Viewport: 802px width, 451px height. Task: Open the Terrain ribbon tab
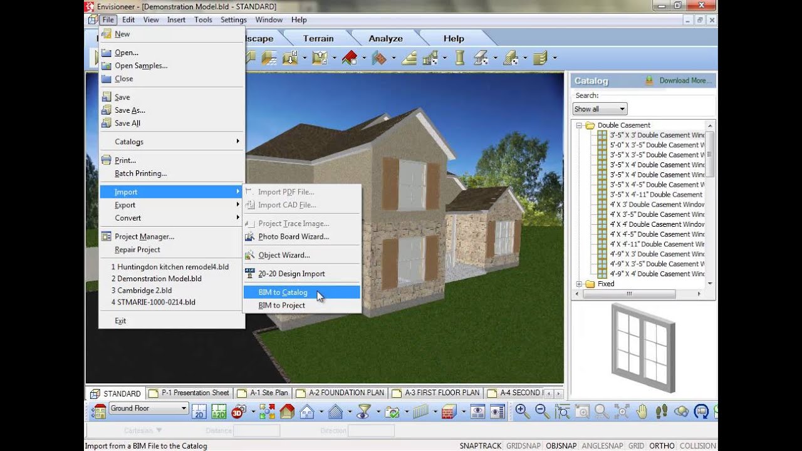[318, 38]
